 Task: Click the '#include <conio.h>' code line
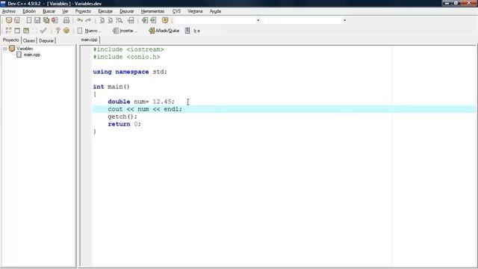126,57
